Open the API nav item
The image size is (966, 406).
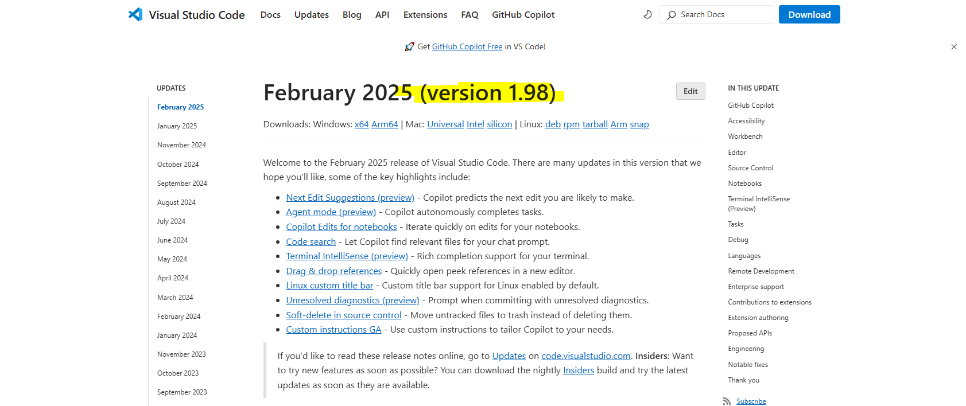382,15
